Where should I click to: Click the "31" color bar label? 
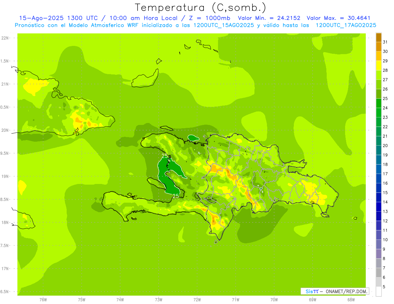pos(385,42)
